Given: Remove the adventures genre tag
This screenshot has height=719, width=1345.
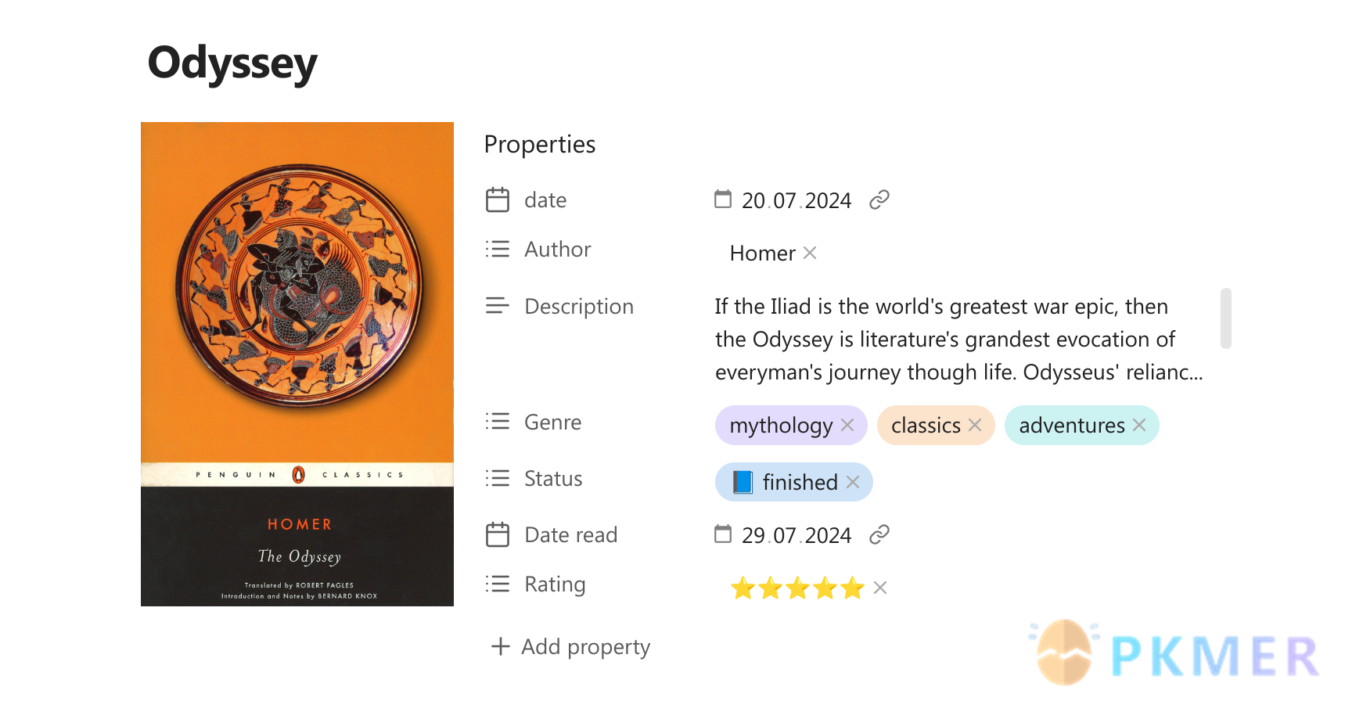Looking at the screenshot, I should coord(1139,425).
